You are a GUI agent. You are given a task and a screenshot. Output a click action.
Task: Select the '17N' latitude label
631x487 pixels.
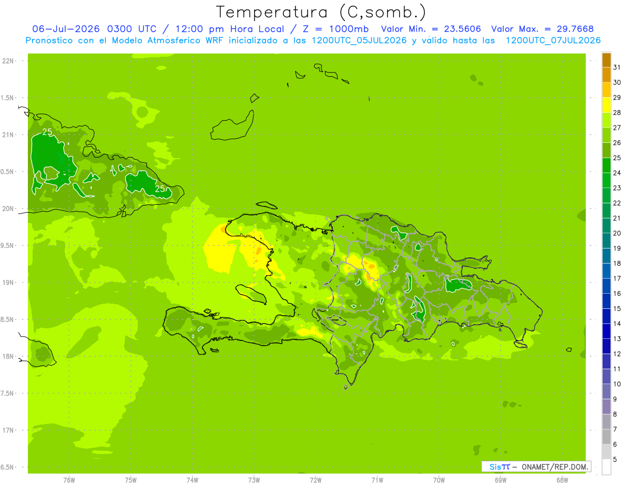coord(9,430)
